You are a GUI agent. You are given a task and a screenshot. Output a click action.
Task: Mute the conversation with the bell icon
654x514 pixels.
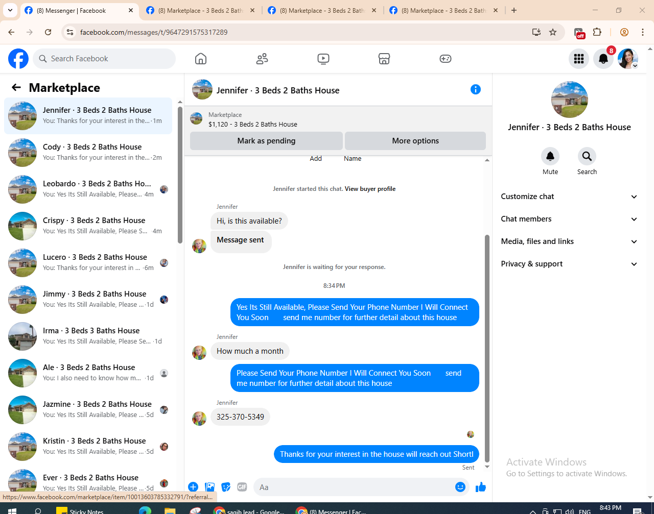(550, 156)
